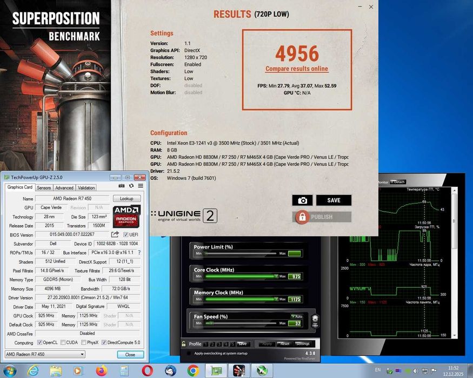The width and height of the screenshot is (473, 378).
Task: Open Afterburner Settings
Action: click(x=302, y=344)
